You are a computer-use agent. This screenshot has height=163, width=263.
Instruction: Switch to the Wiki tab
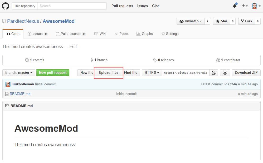[100, 34]
